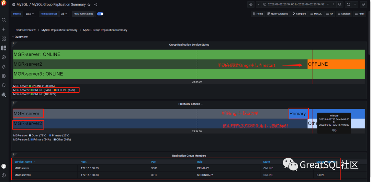Go to Nodes Overview breadcrumb

pos(25,30)
